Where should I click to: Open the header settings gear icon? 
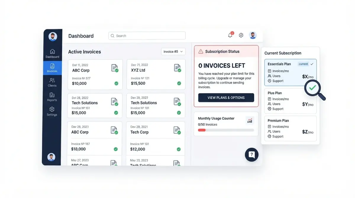coord(241,35)
